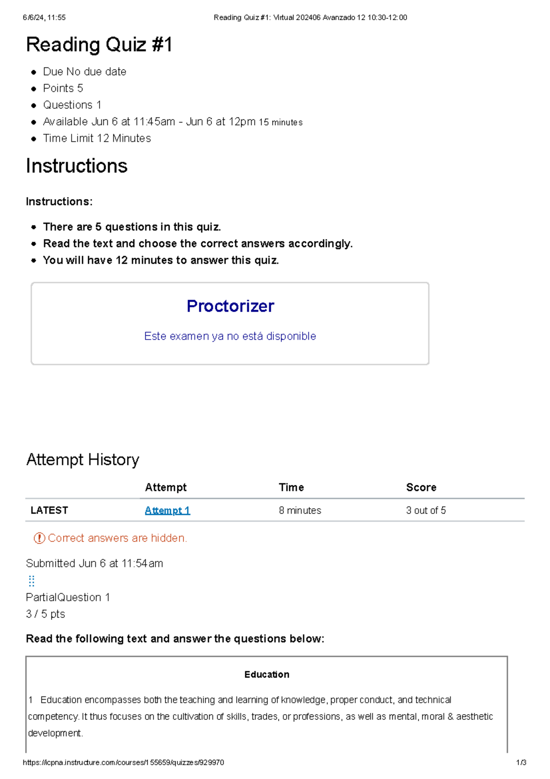This screenshot has height=779, width=550.
Task: Select 'Este examen ya no está disponible' message
Action: click(230, 336)
